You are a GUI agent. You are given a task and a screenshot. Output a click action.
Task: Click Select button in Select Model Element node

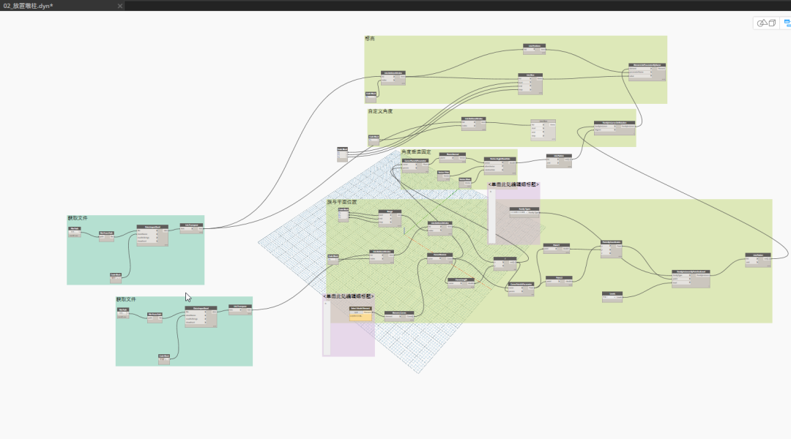tap(357, 312)
